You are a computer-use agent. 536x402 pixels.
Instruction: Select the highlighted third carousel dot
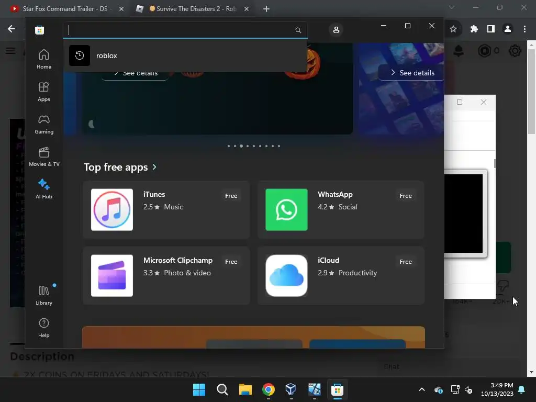(x=241, y=146)
